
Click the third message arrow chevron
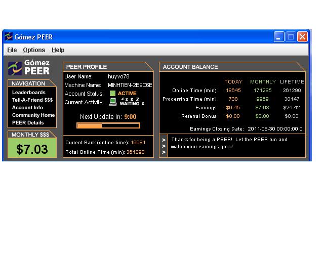pos(164,152)
